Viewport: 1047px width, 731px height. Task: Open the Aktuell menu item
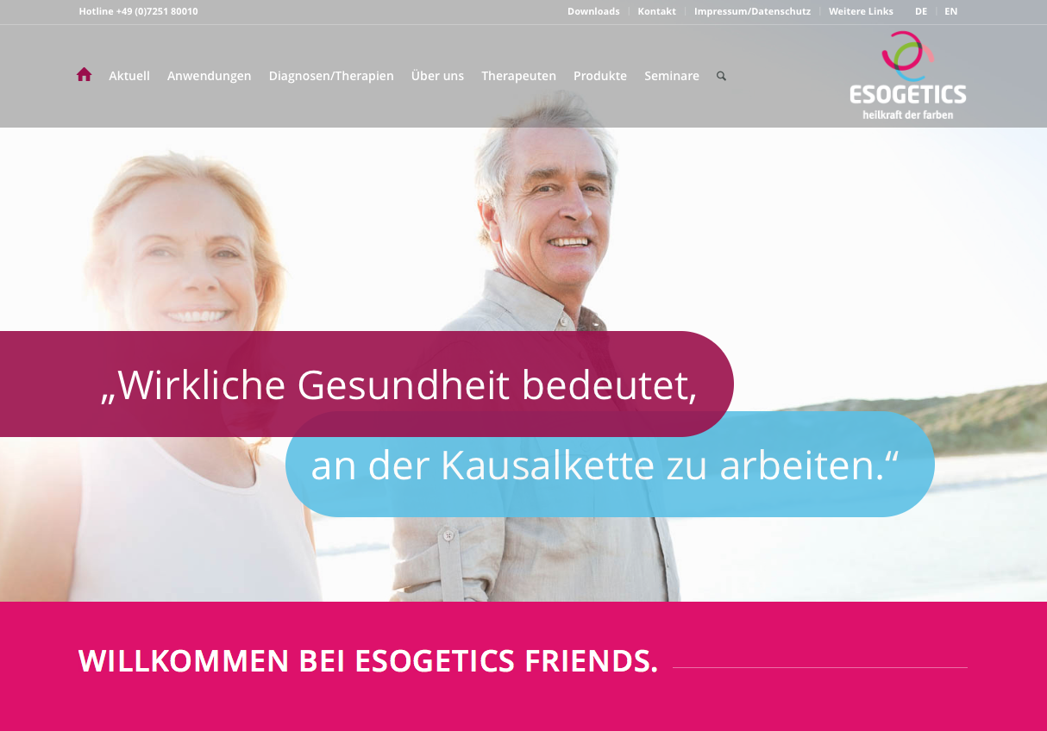click(x=129, y=76)
